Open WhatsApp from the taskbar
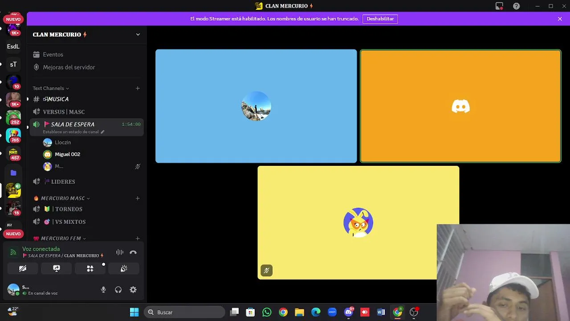This screenshot has width=570, height=321. coord(267,313)
